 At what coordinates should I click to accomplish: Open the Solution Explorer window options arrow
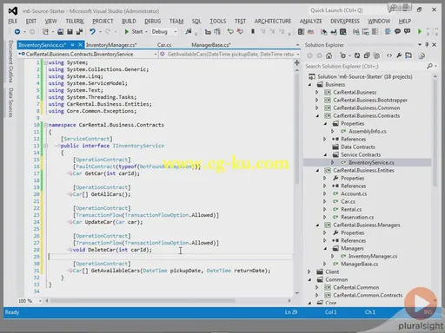[x=420, y=45]
